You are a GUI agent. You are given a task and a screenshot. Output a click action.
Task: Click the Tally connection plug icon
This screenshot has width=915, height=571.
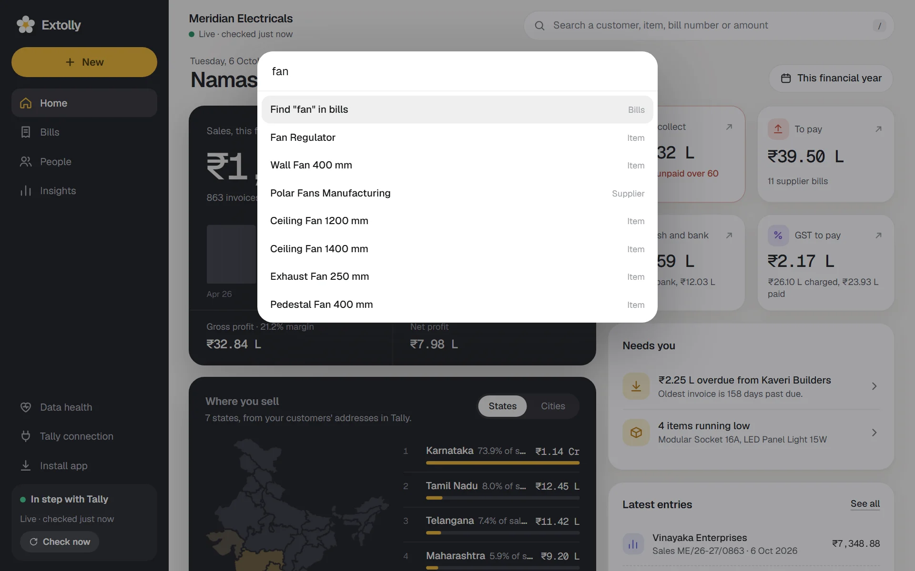(x=26, y=436)
